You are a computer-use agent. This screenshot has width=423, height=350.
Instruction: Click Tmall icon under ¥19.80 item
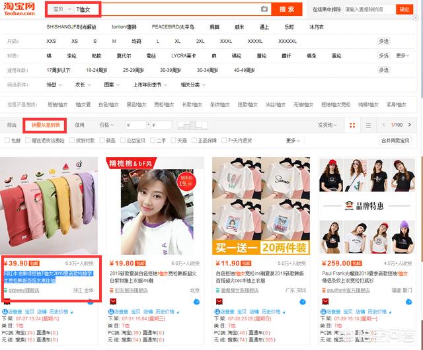(113, 301)
